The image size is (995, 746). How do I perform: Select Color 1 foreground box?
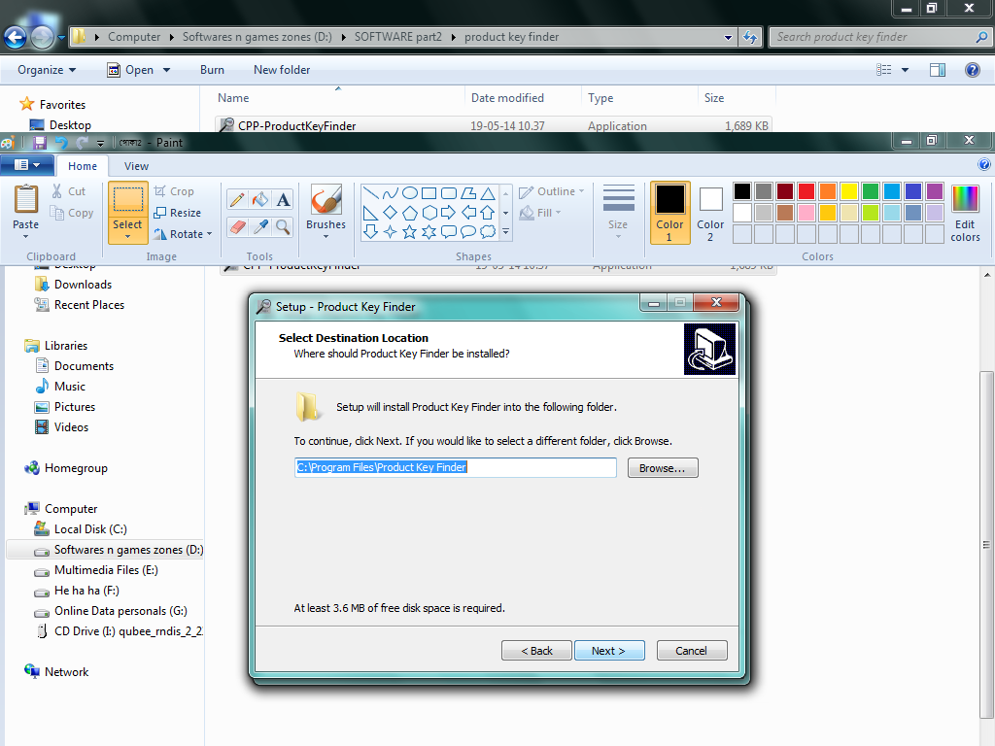669,213
